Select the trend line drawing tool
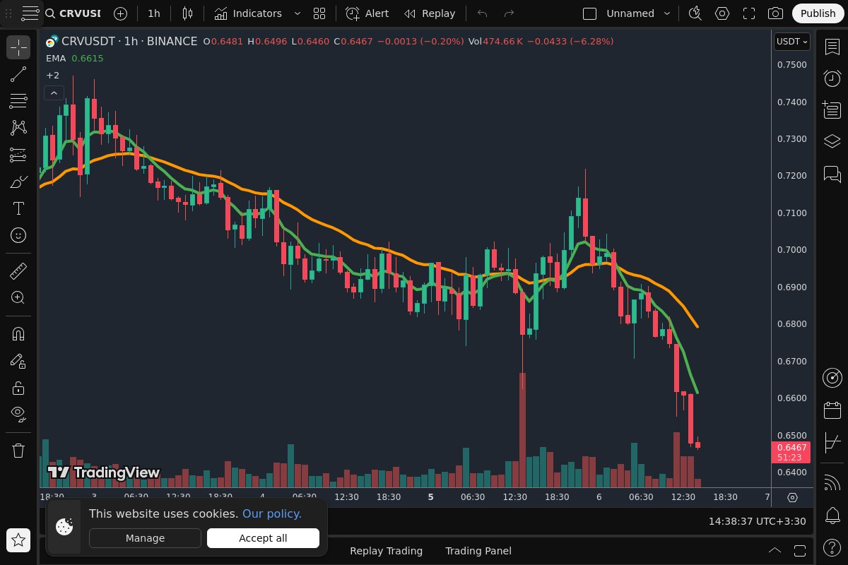This screenshot has height=565, width=848. point(18,74)
